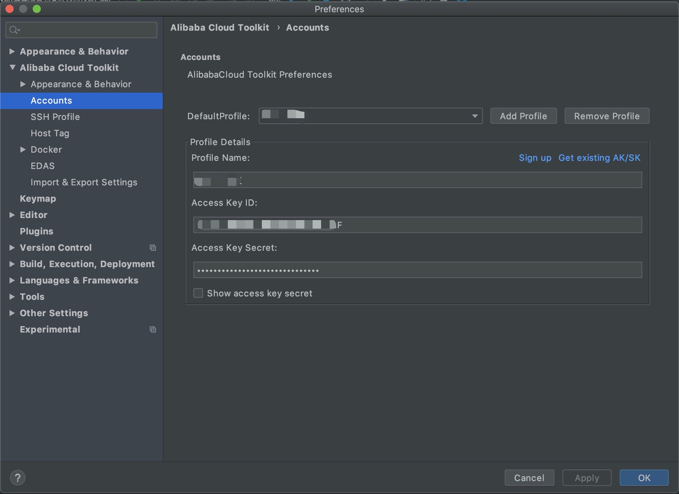The width and height of the screenshot is (679, 494).
Task: Expand Build, Execution, Deployment section
Action: pyautogui.click(x=12, y=264)
